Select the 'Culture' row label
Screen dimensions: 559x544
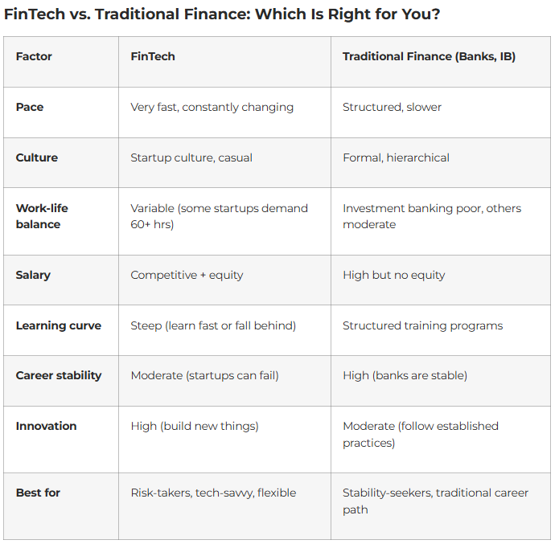(37, 157)
